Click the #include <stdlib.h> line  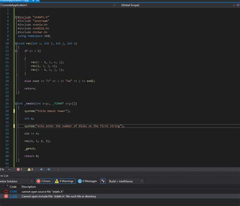click(x=33, y=28)
